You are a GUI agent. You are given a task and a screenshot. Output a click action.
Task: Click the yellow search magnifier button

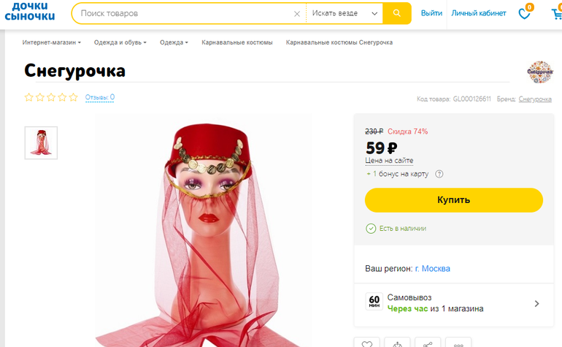coord(397,13)
